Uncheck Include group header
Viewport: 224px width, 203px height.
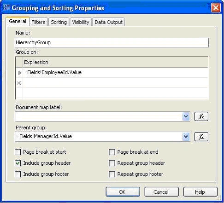pyautogui.click(x=18, y=163)
